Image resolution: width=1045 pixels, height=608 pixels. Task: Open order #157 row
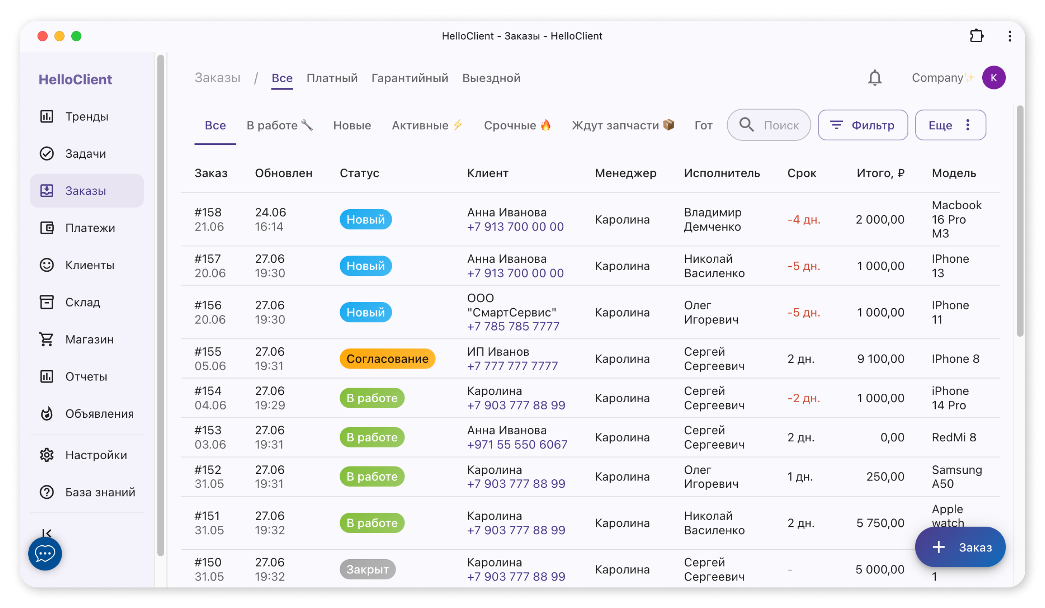click(x=590, y=266)
